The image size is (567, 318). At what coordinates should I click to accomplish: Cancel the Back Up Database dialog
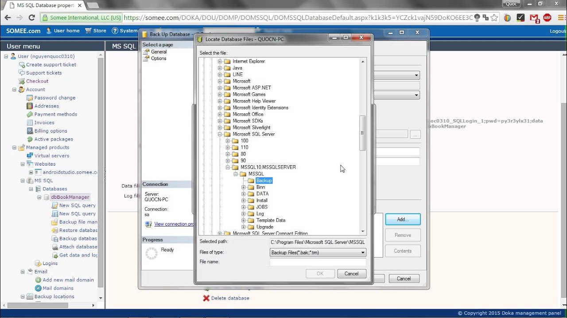(404, 279)
